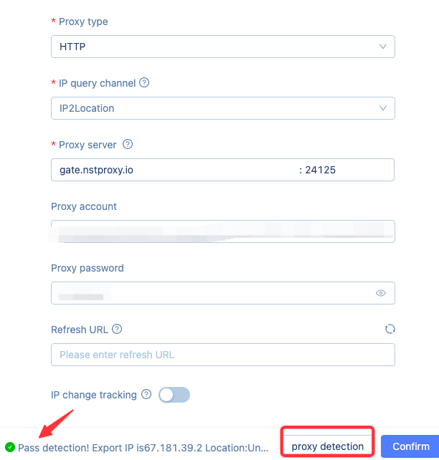
Task: Click the chevron arrow in the Proxy type box
Action: point(382,47)
